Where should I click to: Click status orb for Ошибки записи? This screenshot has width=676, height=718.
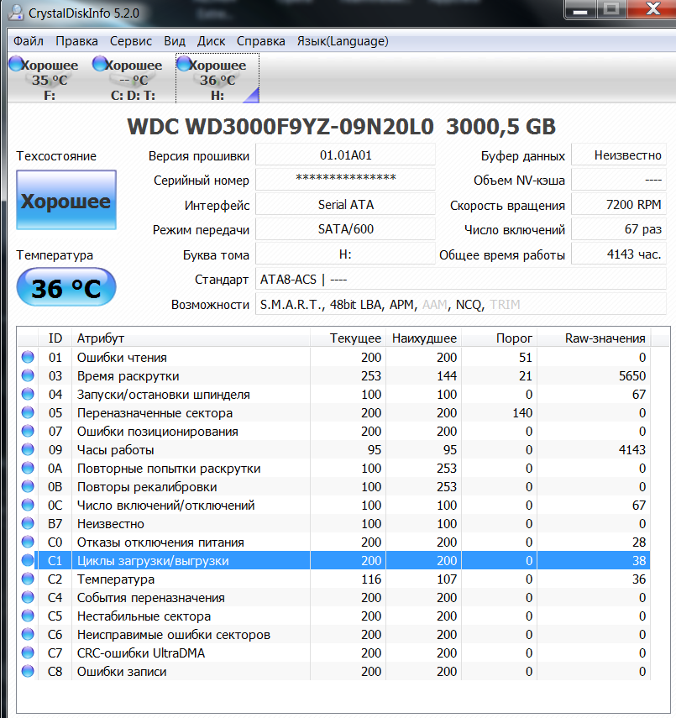click(28, 671)
